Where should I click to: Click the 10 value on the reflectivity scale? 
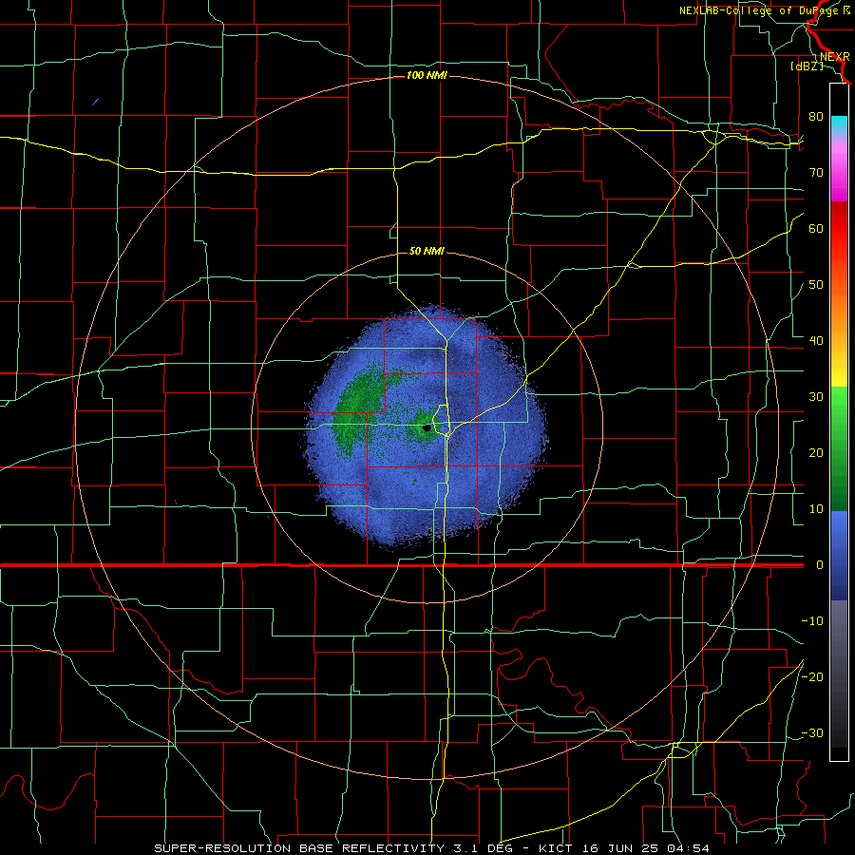[x=816, y=509]
